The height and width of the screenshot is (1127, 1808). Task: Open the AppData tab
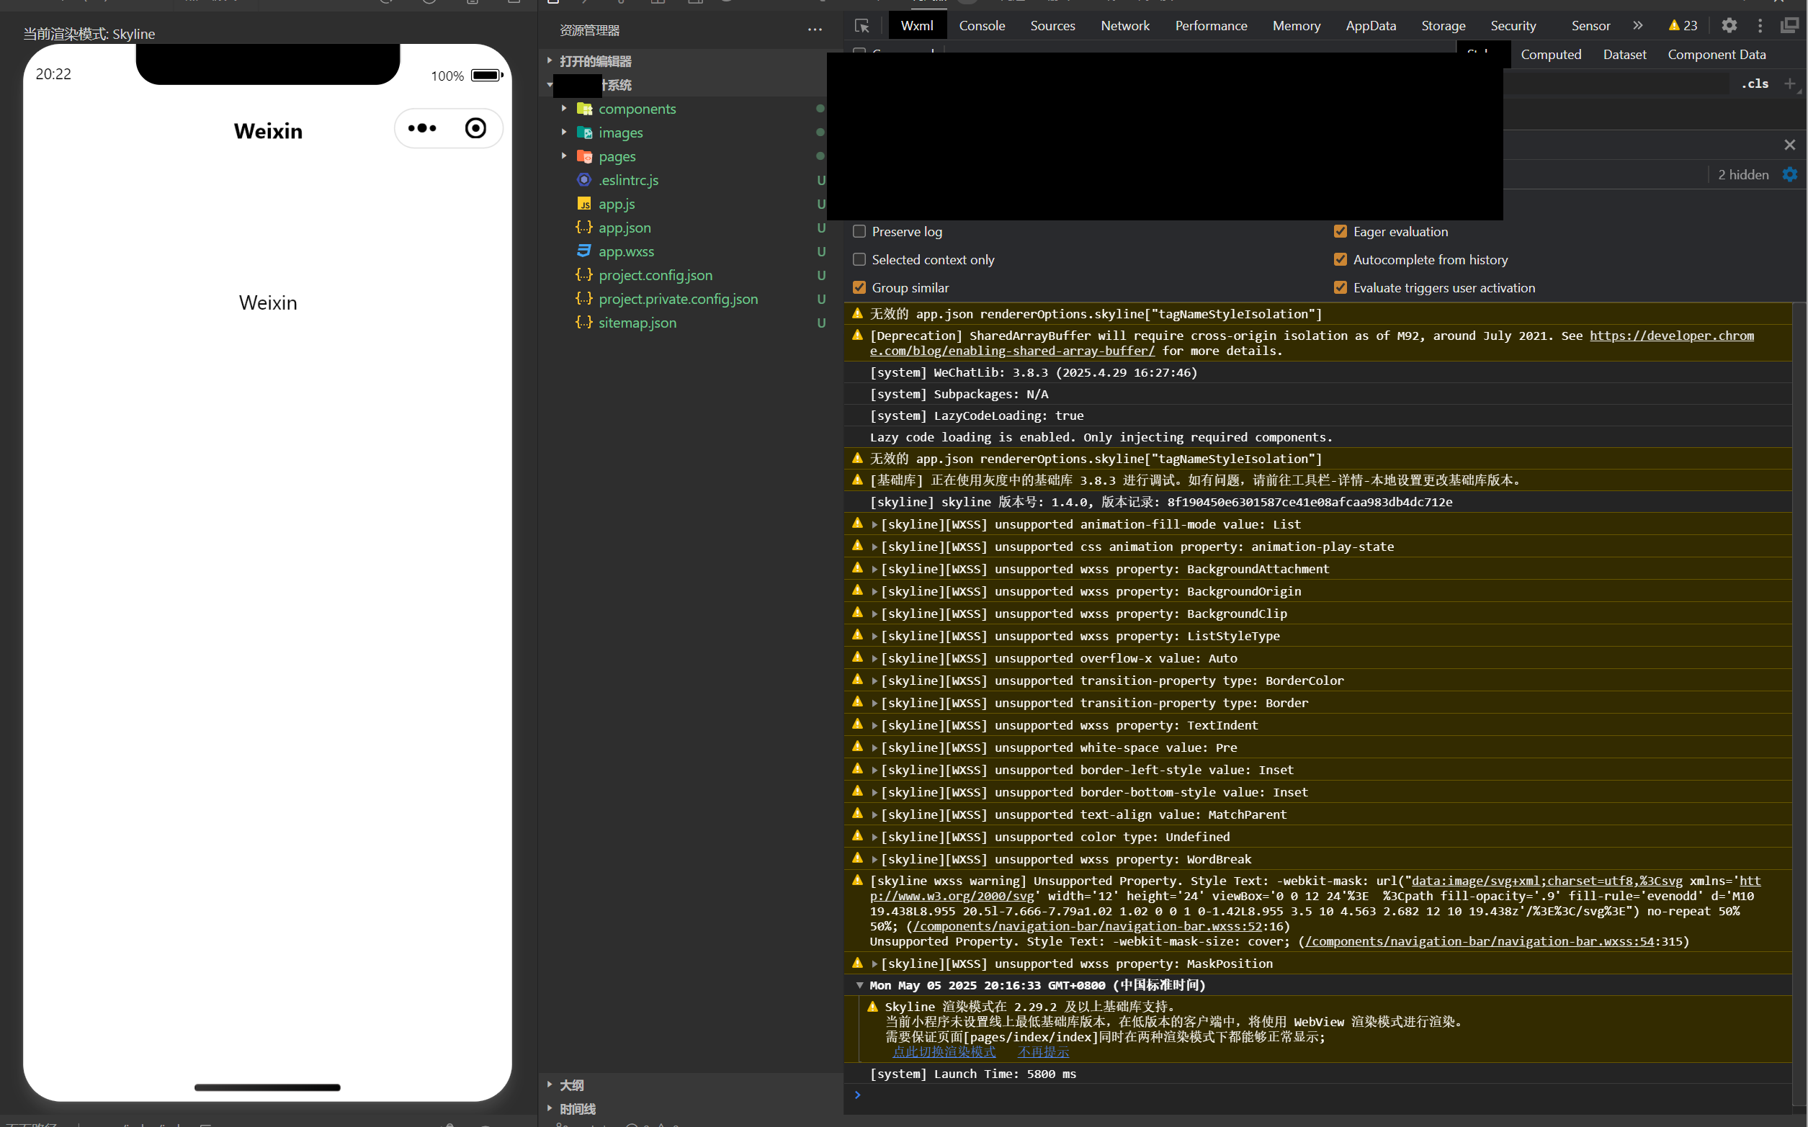pos(1370,25)
